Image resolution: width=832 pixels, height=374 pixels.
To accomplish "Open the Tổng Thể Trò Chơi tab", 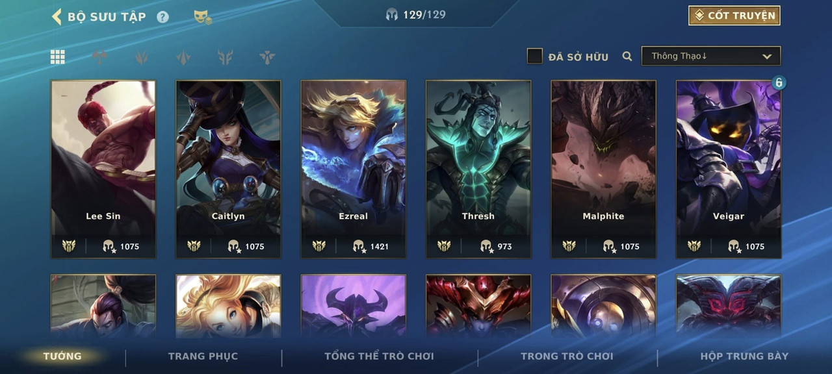I will (379, 356).
